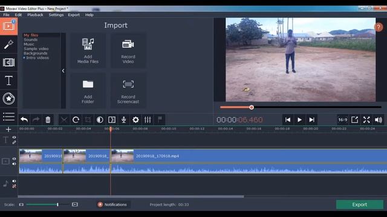Open the 16:9 aspect ratio dropdown
This screenshot has width=387, height=217.
tap(343, 120)
